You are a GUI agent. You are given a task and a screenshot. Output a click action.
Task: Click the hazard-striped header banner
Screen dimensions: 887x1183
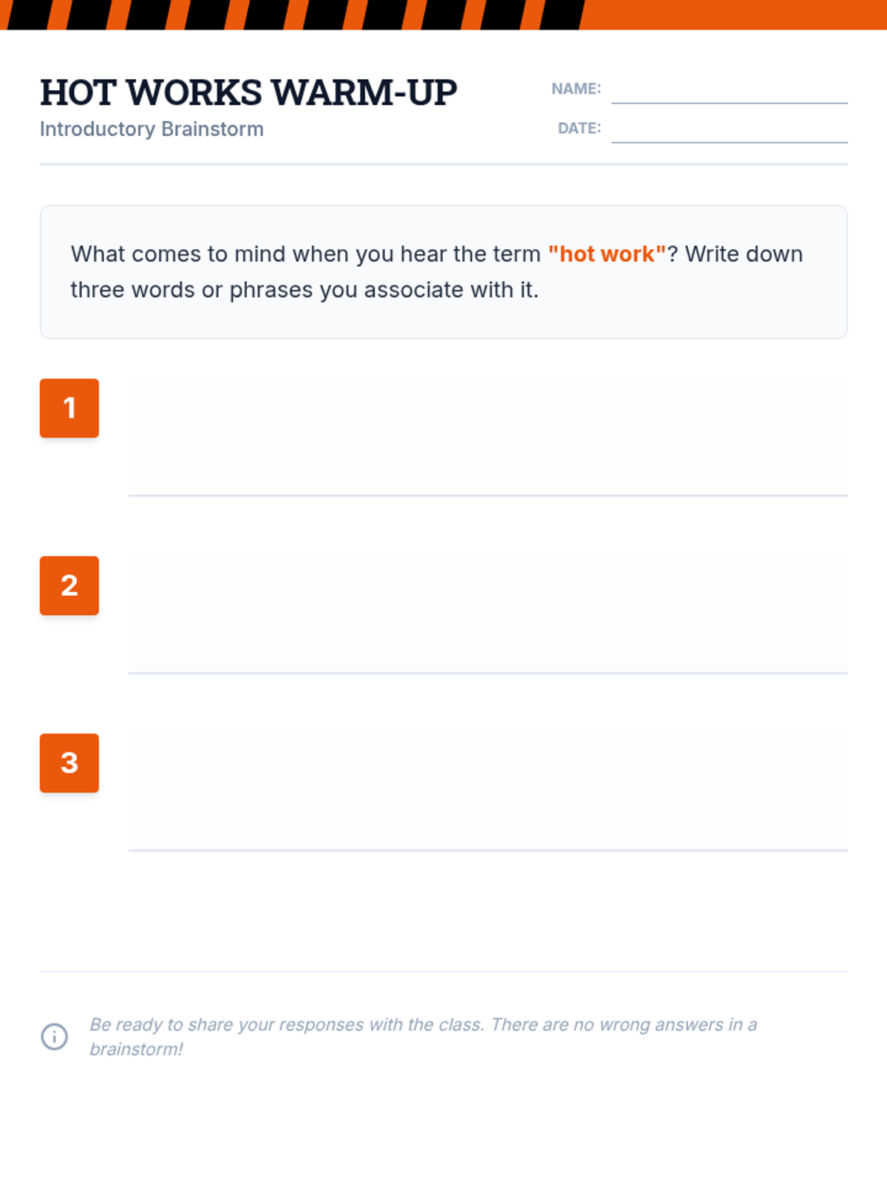pos(296,14)
